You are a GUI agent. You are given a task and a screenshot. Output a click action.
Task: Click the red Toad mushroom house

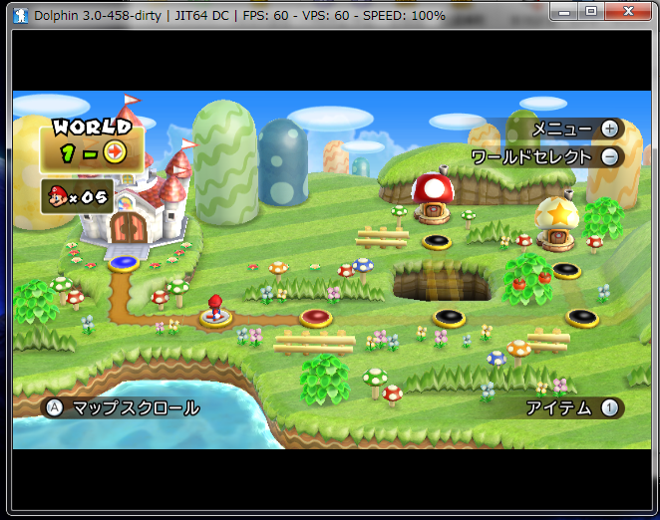[x=433, y=196]
